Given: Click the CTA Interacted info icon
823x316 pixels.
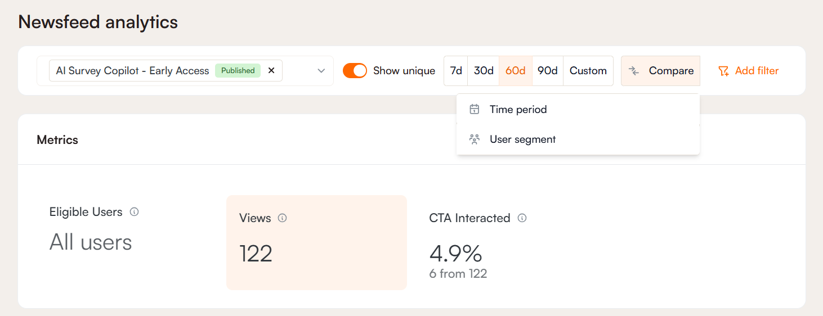Looking at the screenshot, I should [522, 218].
